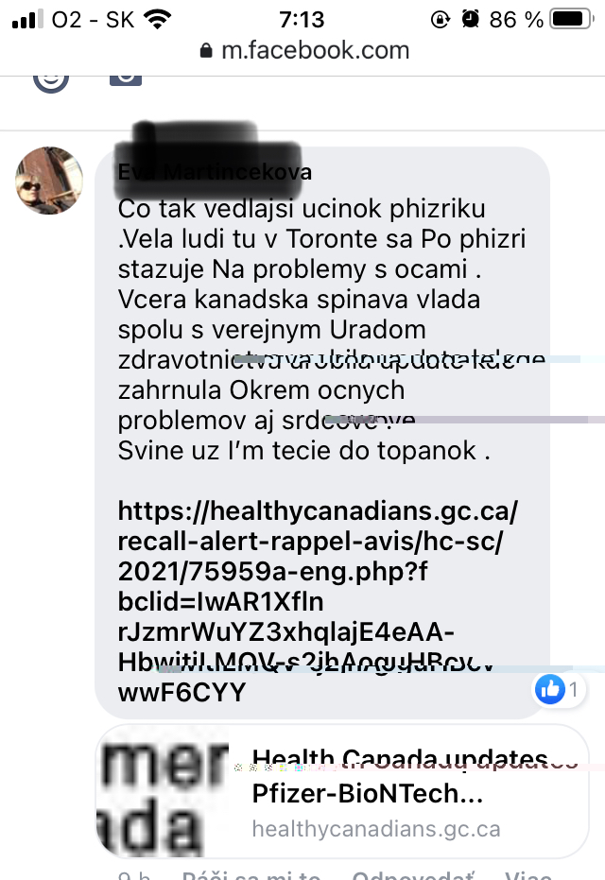Tap the 7:13 clock in status bar
605x880 pixels.
(302, 20)
